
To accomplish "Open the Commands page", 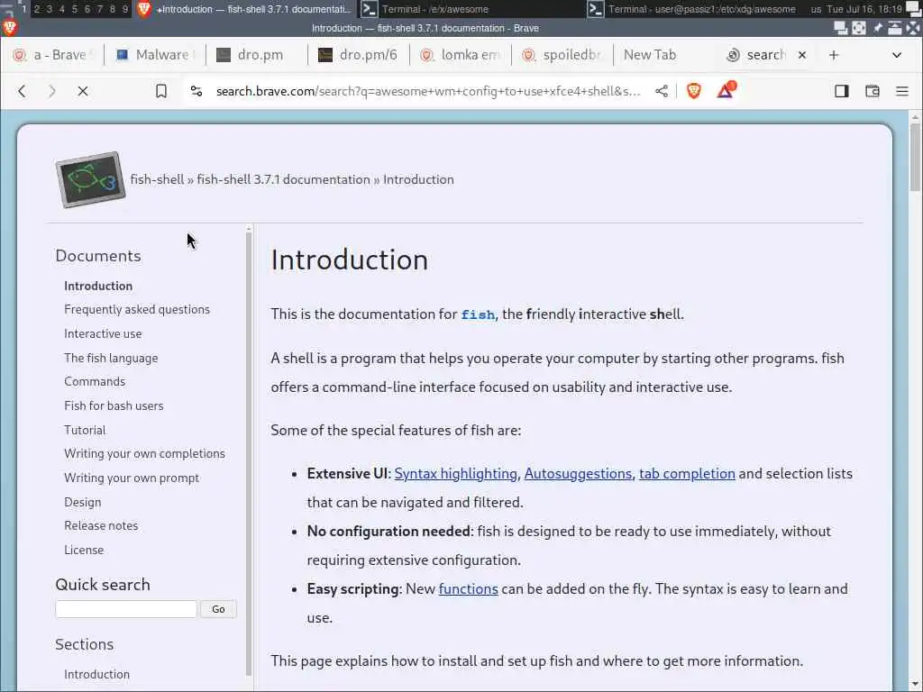I will pyautogui.click(x=95, y=381).
